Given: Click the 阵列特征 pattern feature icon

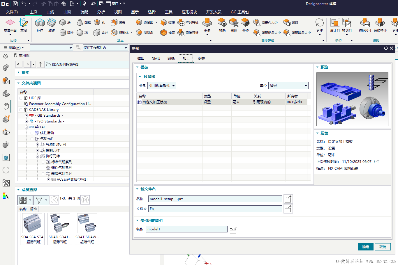Looking at the screenshot, I should coord(181,22).
